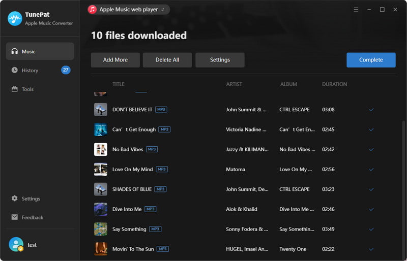Screen dimensions: 407x261
Task: Click the song title 'Love On My Mind'
Action: pos(132,169)
